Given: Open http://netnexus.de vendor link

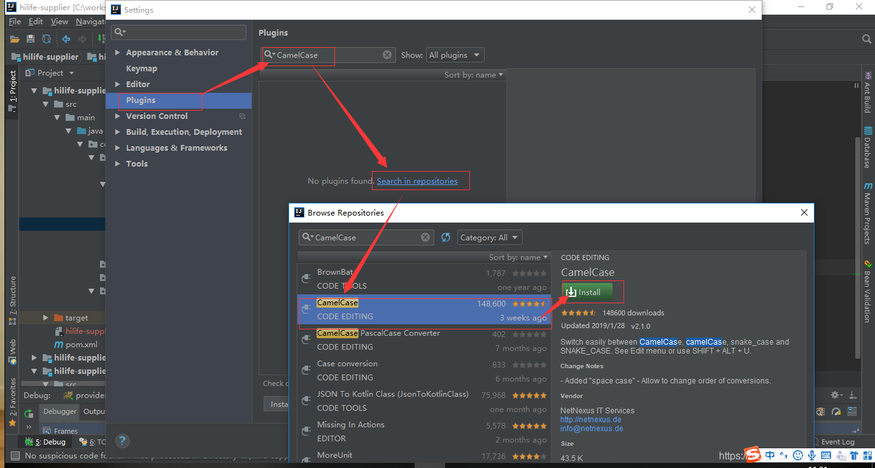Looking at the screenshot, I should [x=590, y=420].
